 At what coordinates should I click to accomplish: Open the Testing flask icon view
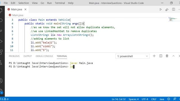pyautogui.click(x=1, y=63)
